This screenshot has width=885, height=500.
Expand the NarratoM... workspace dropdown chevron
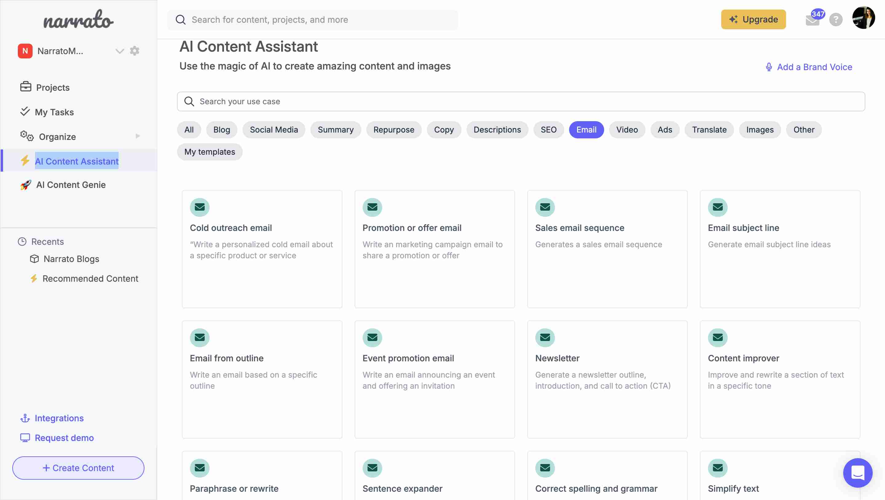click(119, 51)
